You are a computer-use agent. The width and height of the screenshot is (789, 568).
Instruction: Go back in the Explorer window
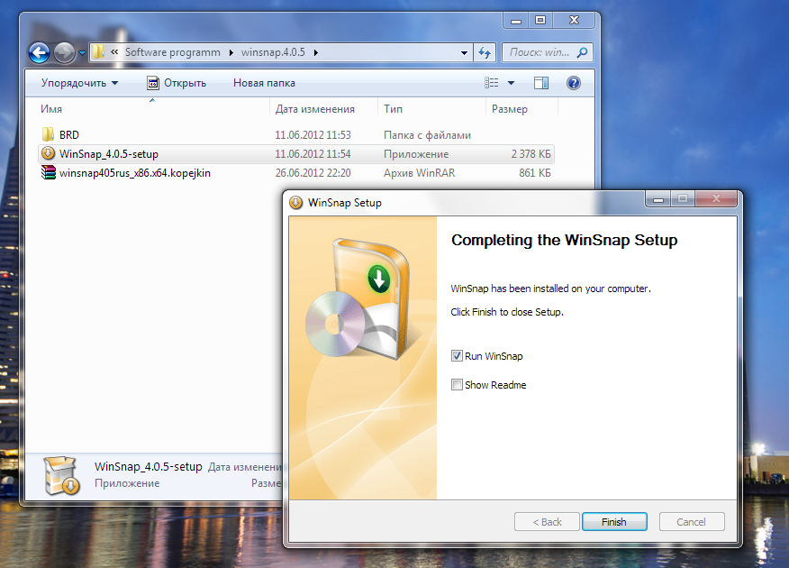(40, 52)
